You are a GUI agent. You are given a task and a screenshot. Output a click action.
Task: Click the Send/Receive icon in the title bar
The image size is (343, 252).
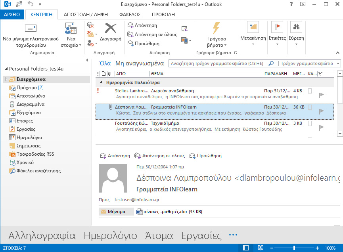click(x=19, y=4)
